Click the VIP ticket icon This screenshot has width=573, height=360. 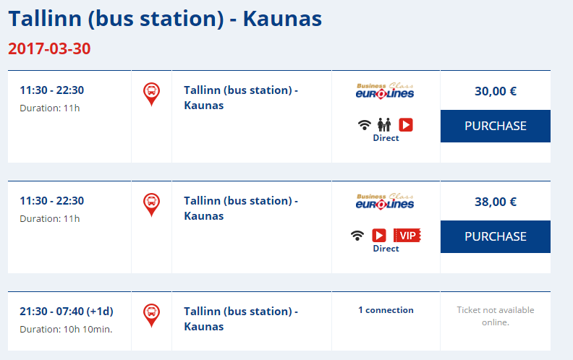(407, 236)
